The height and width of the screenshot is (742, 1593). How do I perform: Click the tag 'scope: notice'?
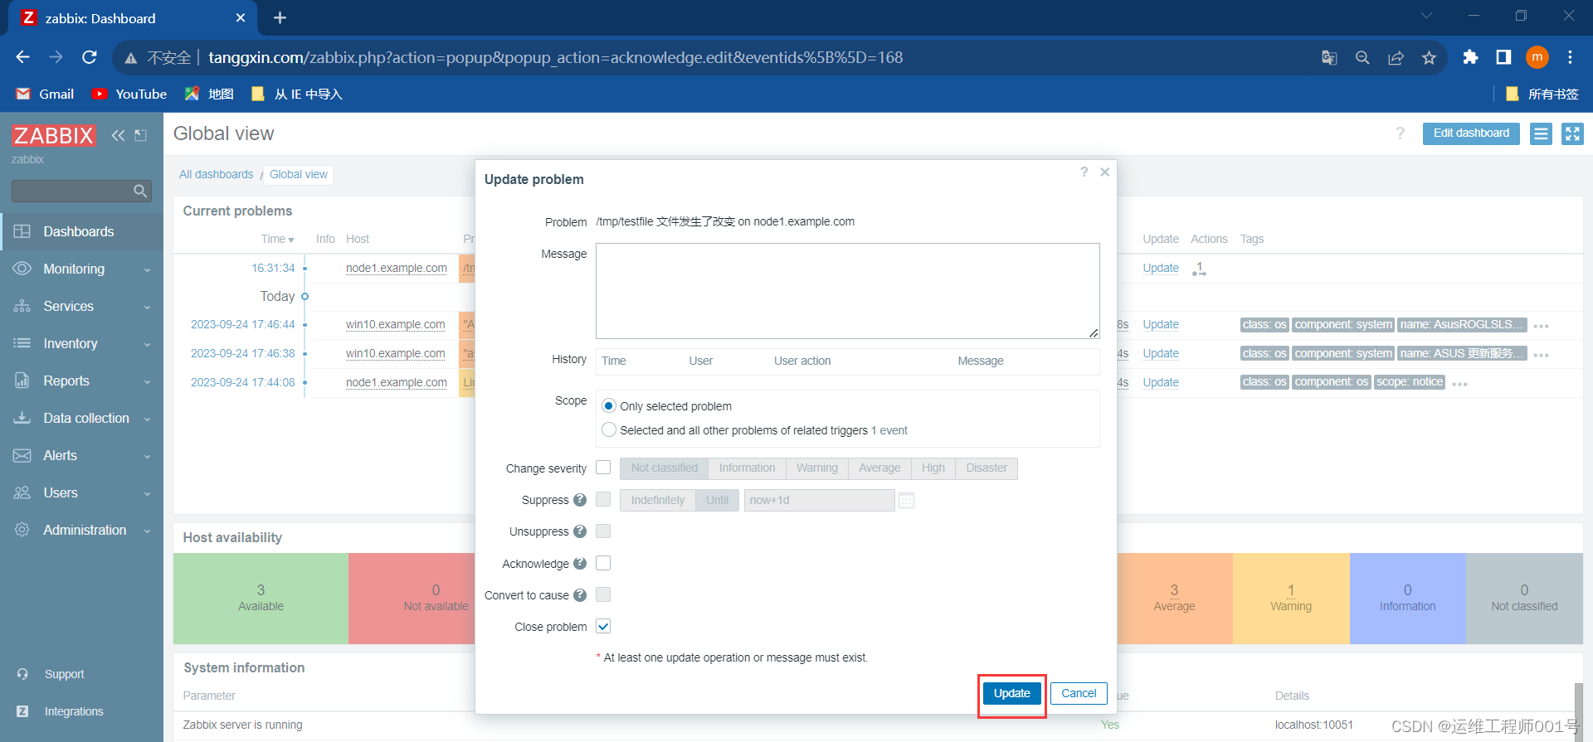point(1410,381)
